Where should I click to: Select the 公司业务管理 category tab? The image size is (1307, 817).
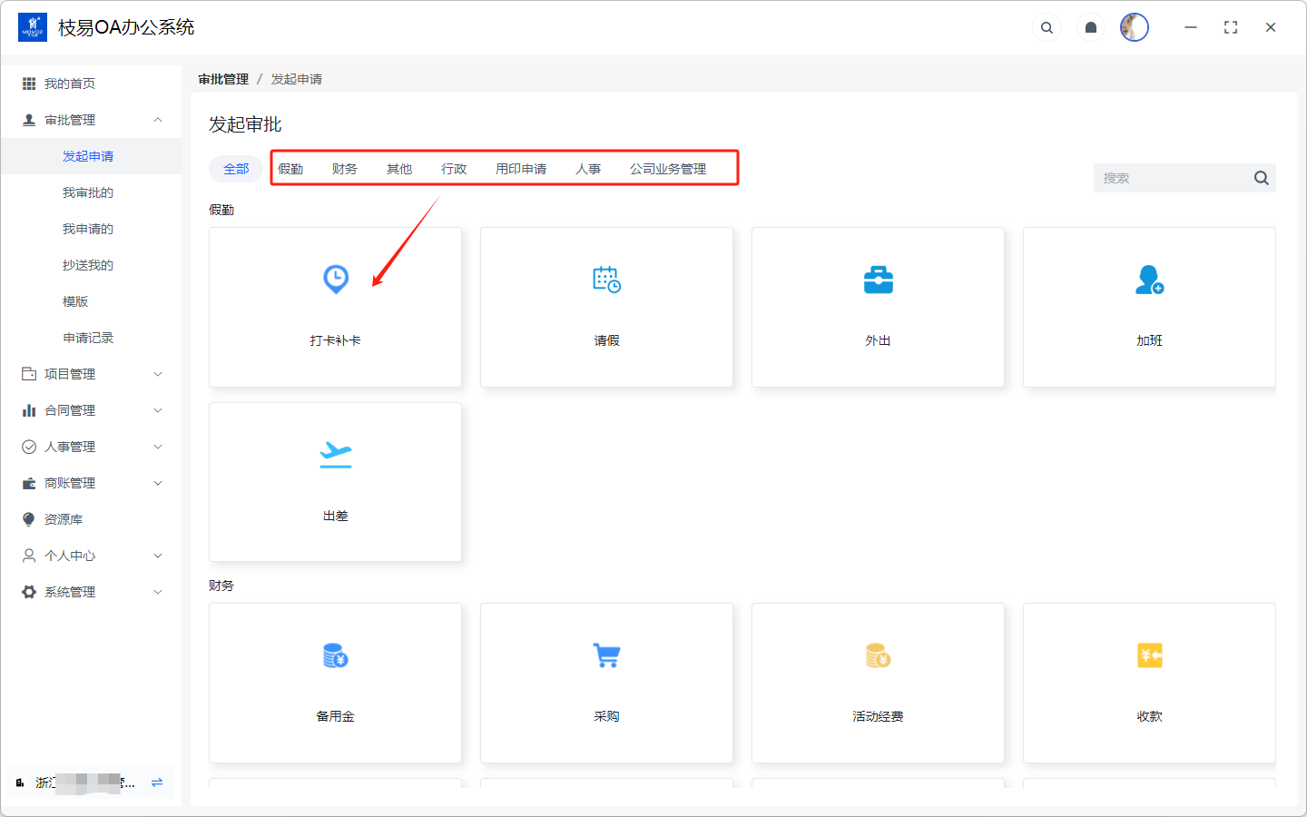667,169
